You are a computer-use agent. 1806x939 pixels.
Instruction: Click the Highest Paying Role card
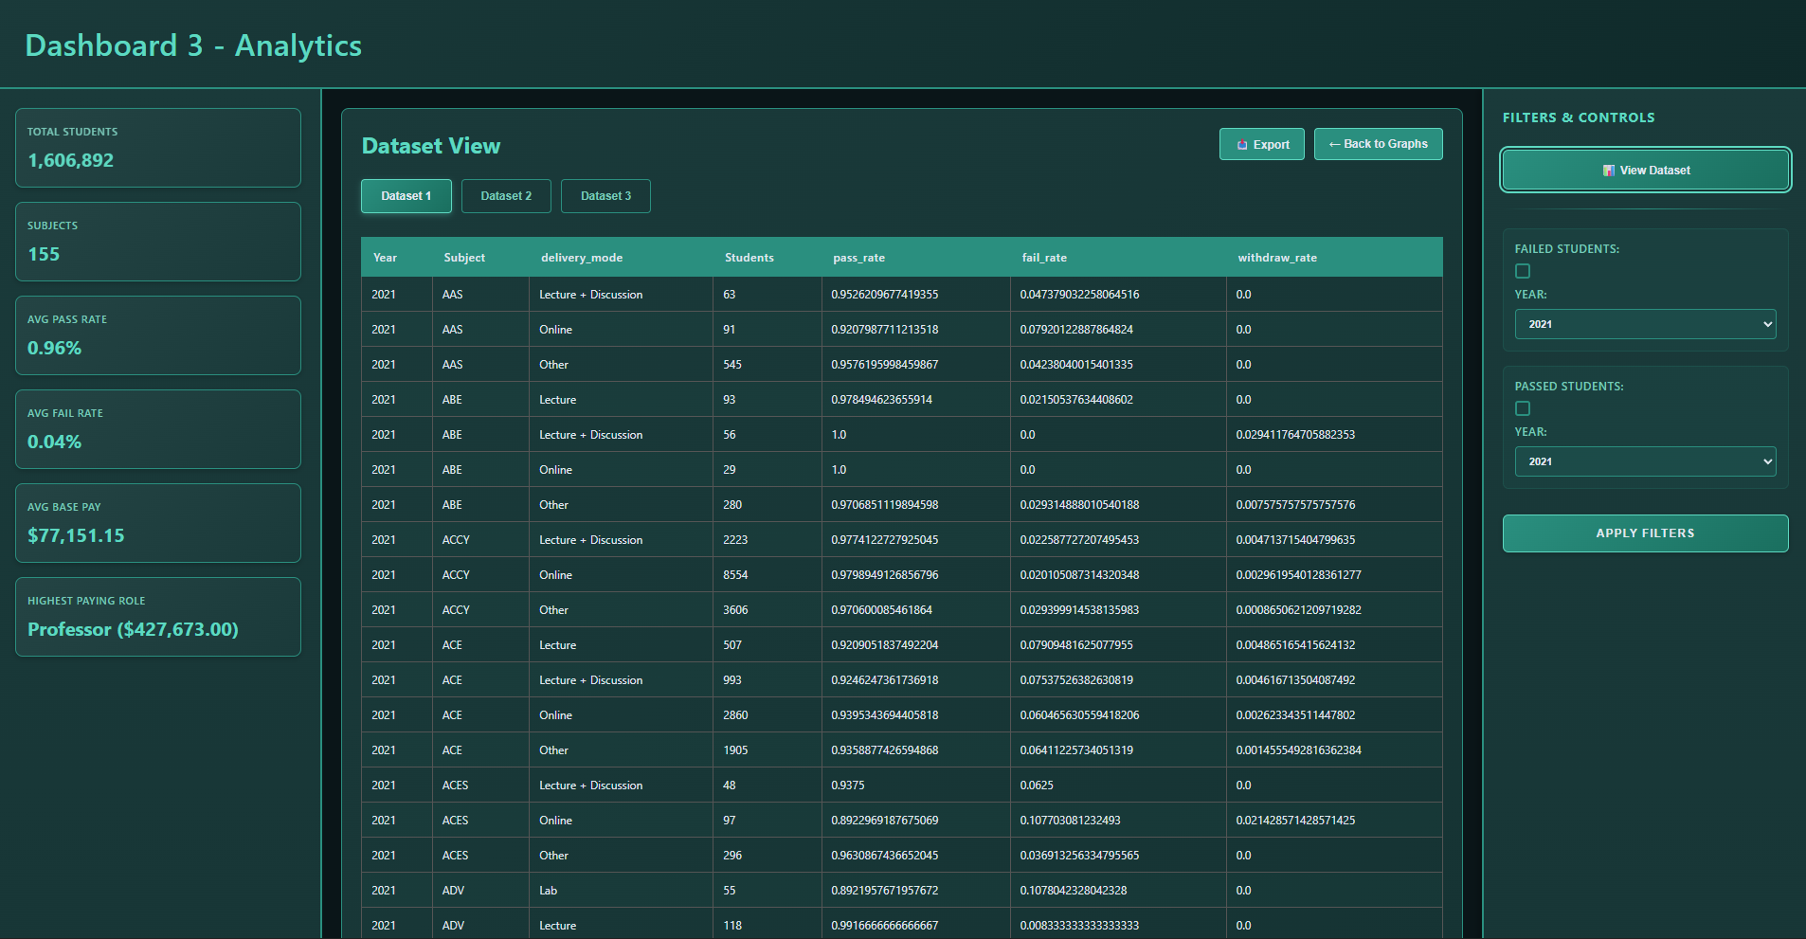click(158, 617)
